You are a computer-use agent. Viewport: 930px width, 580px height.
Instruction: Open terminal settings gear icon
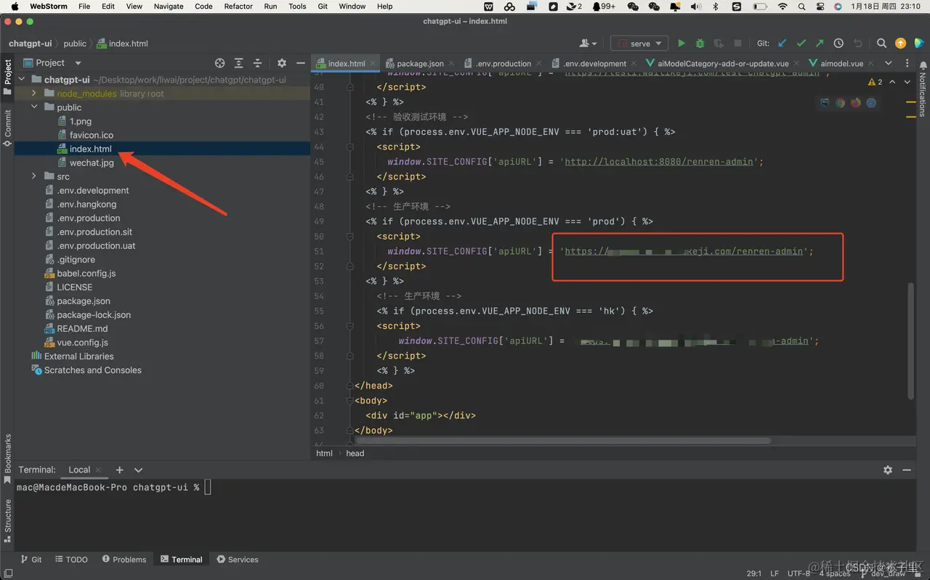point(888,470)
